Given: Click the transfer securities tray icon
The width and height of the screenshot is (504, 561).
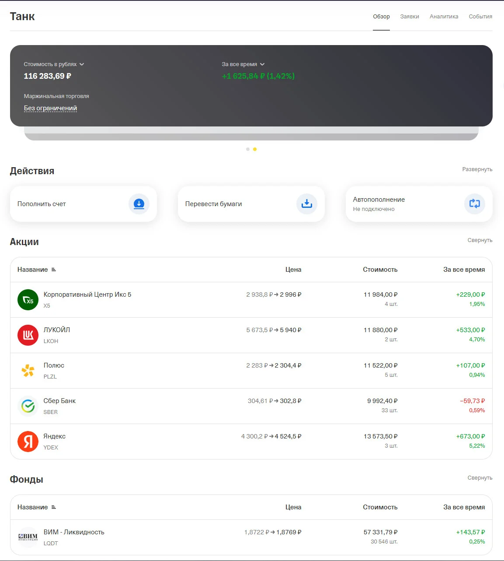Looking at the screenshot, I should (307, 204).
